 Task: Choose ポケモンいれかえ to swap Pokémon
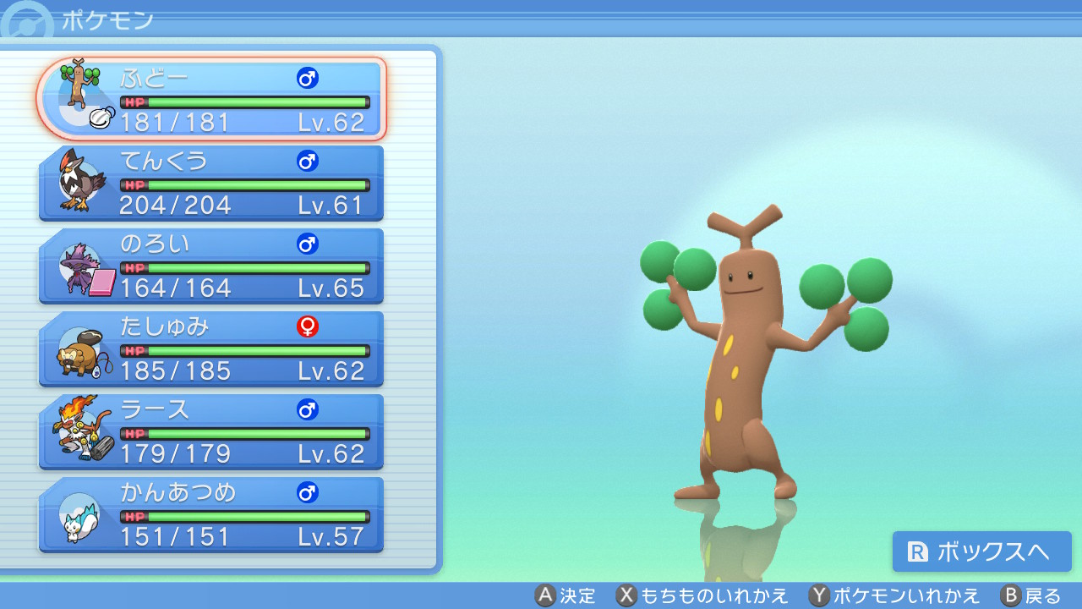click(906, 595)
